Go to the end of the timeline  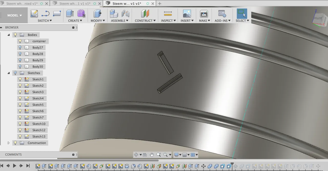click(x=28, y=166)
